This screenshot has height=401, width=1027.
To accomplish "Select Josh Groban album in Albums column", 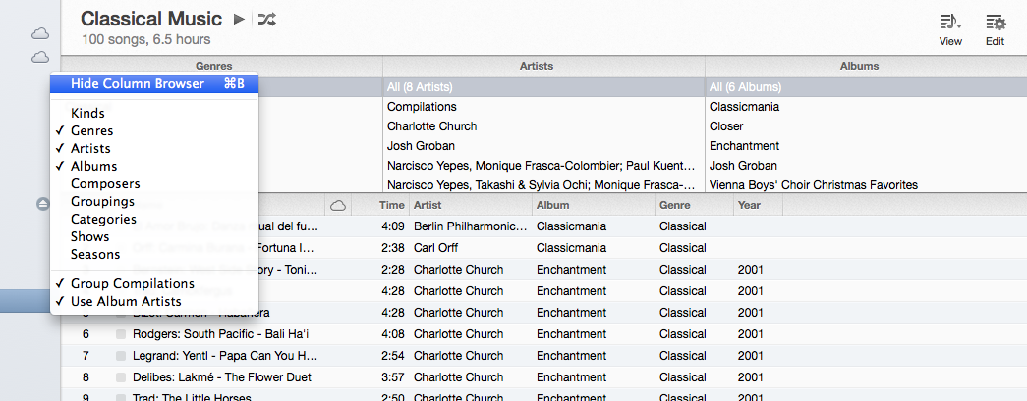I will (x=866, y=166).
